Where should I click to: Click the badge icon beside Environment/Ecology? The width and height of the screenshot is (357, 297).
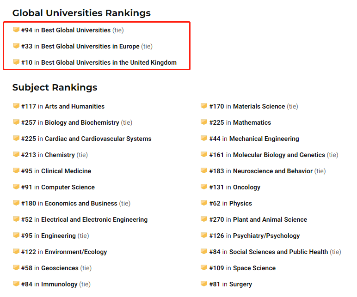point(16,251)
